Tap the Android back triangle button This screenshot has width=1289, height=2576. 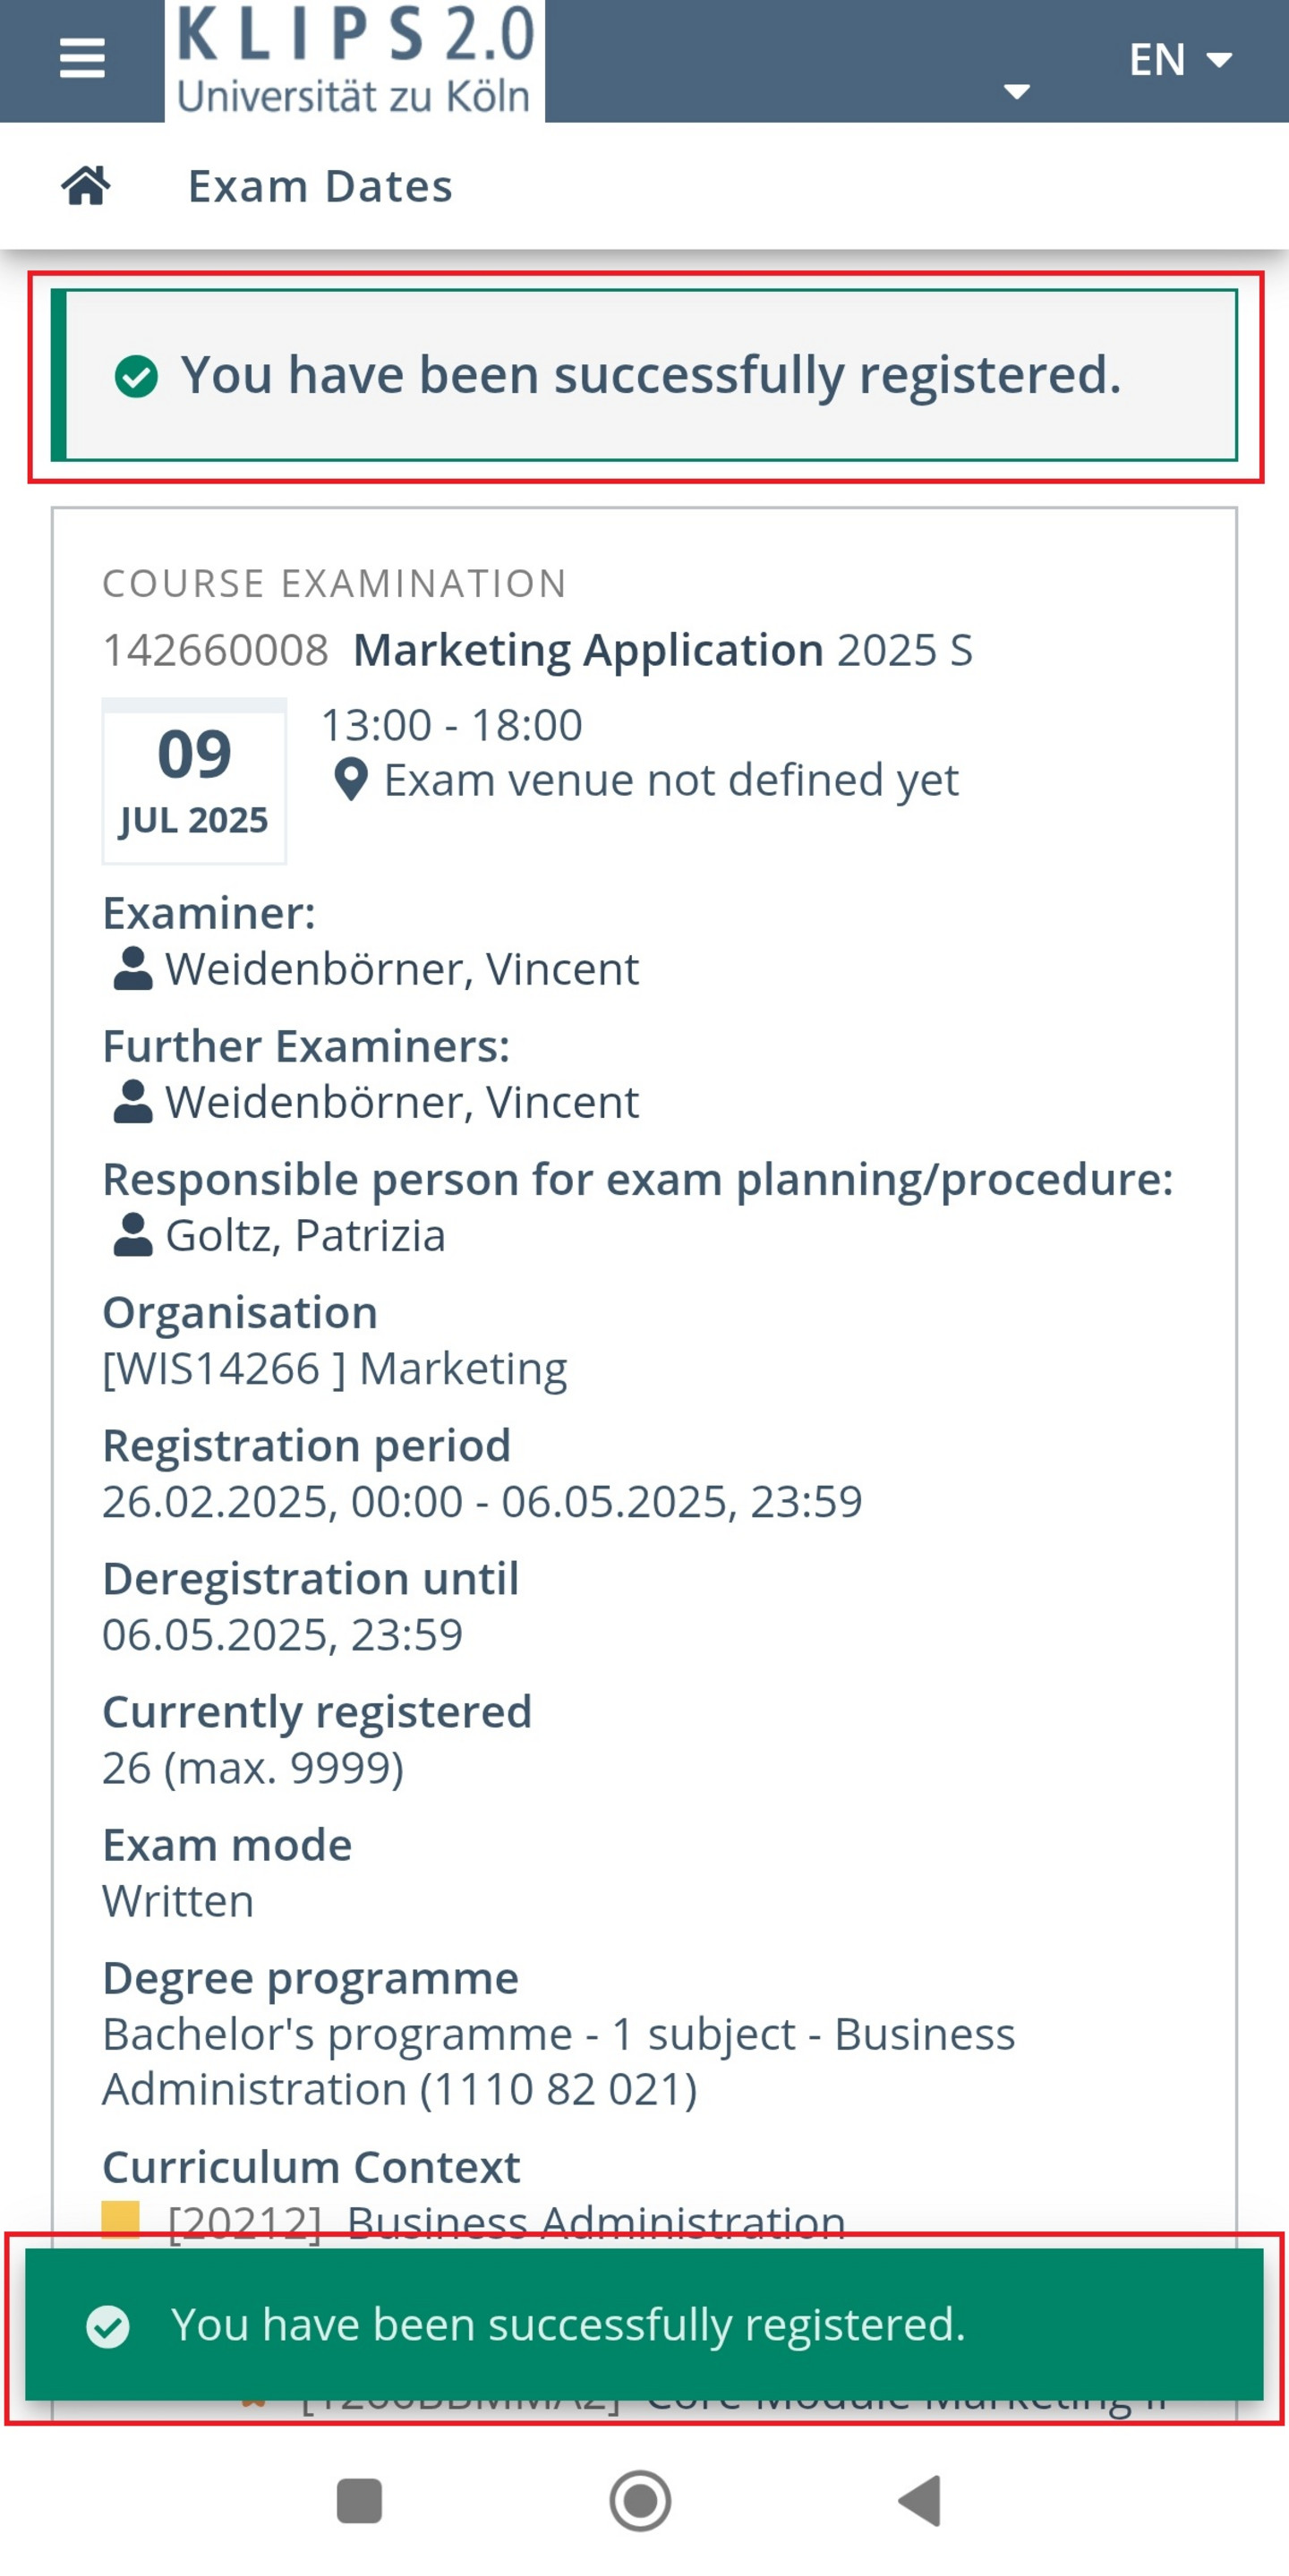[921, 2502]
